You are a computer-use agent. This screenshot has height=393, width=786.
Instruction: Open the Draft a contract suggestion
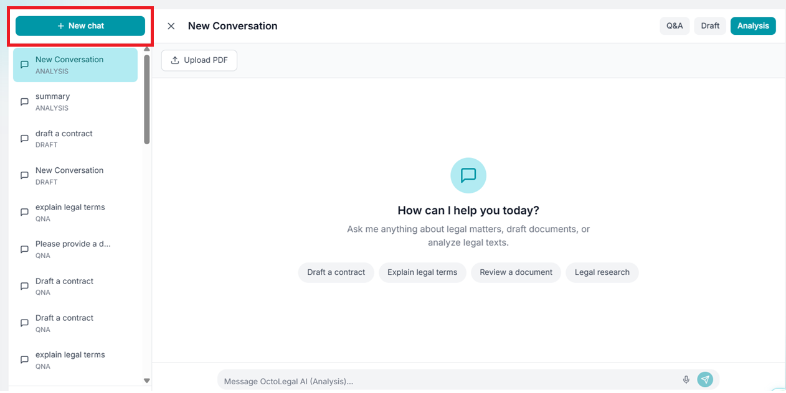tap(336, 272)
